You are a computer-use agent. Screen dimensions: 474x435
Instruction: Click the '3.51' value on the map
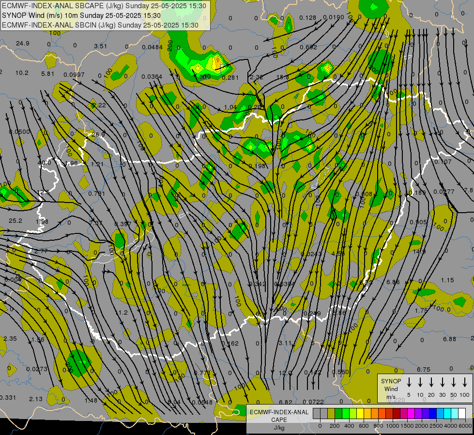[x=100, y=46]
